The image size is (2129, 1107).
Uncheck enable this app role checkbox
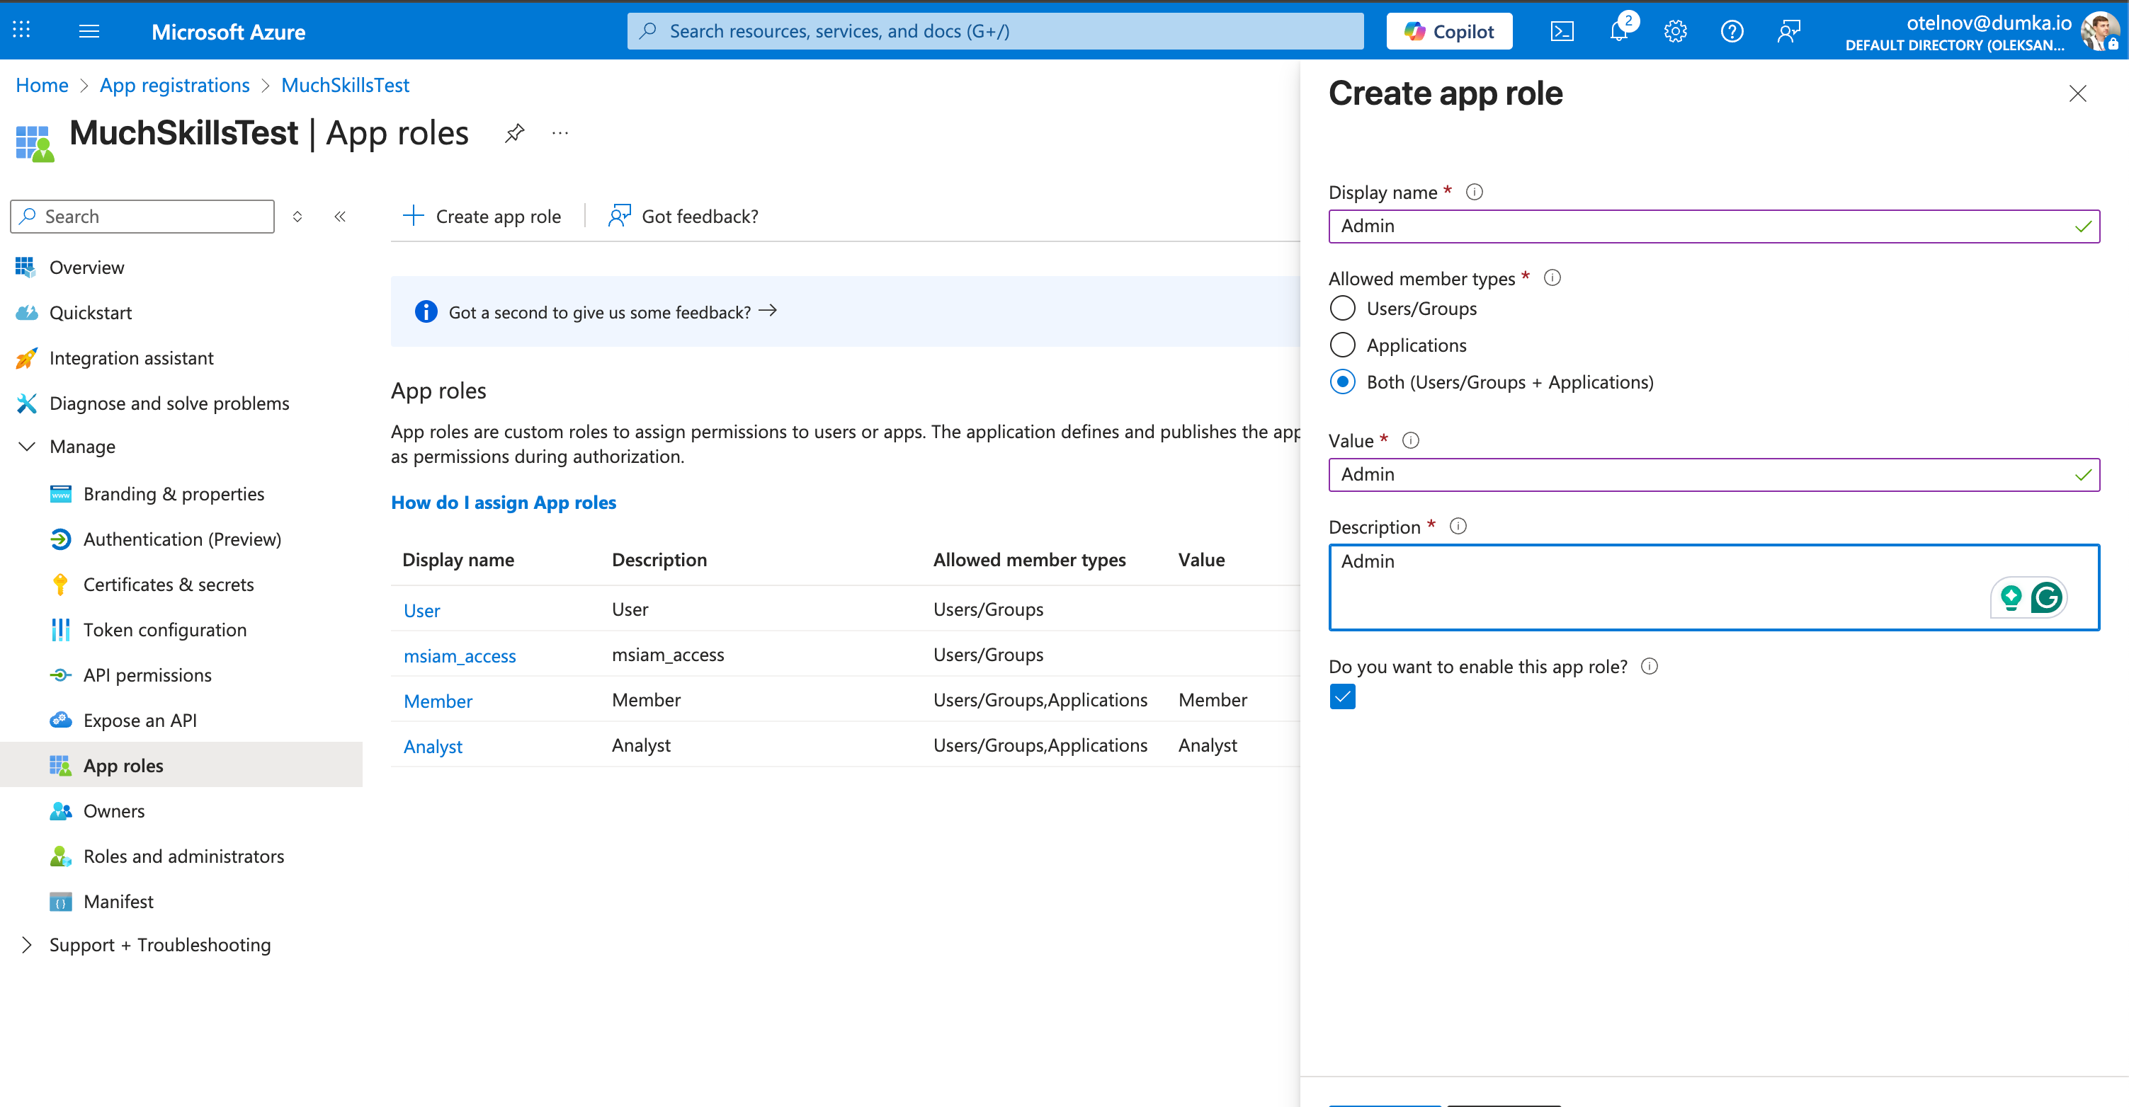[1343, 697]
